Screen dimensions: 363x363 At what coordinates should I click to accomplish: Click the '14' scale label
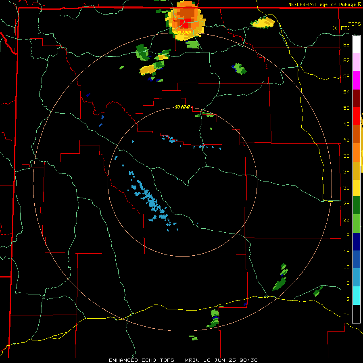tap(346, 251)
